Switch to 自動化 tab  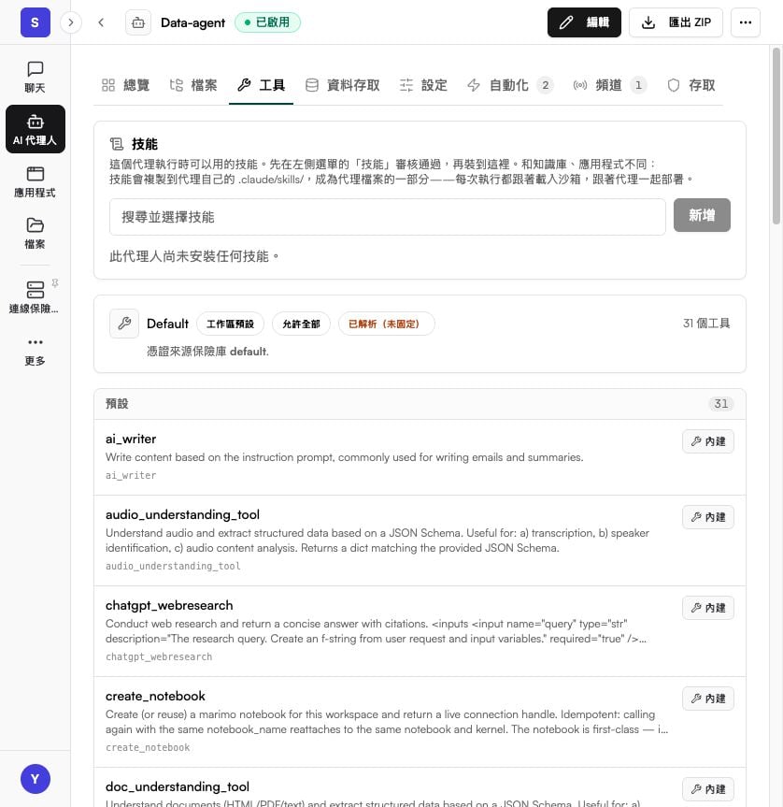[x=509, y=85]
